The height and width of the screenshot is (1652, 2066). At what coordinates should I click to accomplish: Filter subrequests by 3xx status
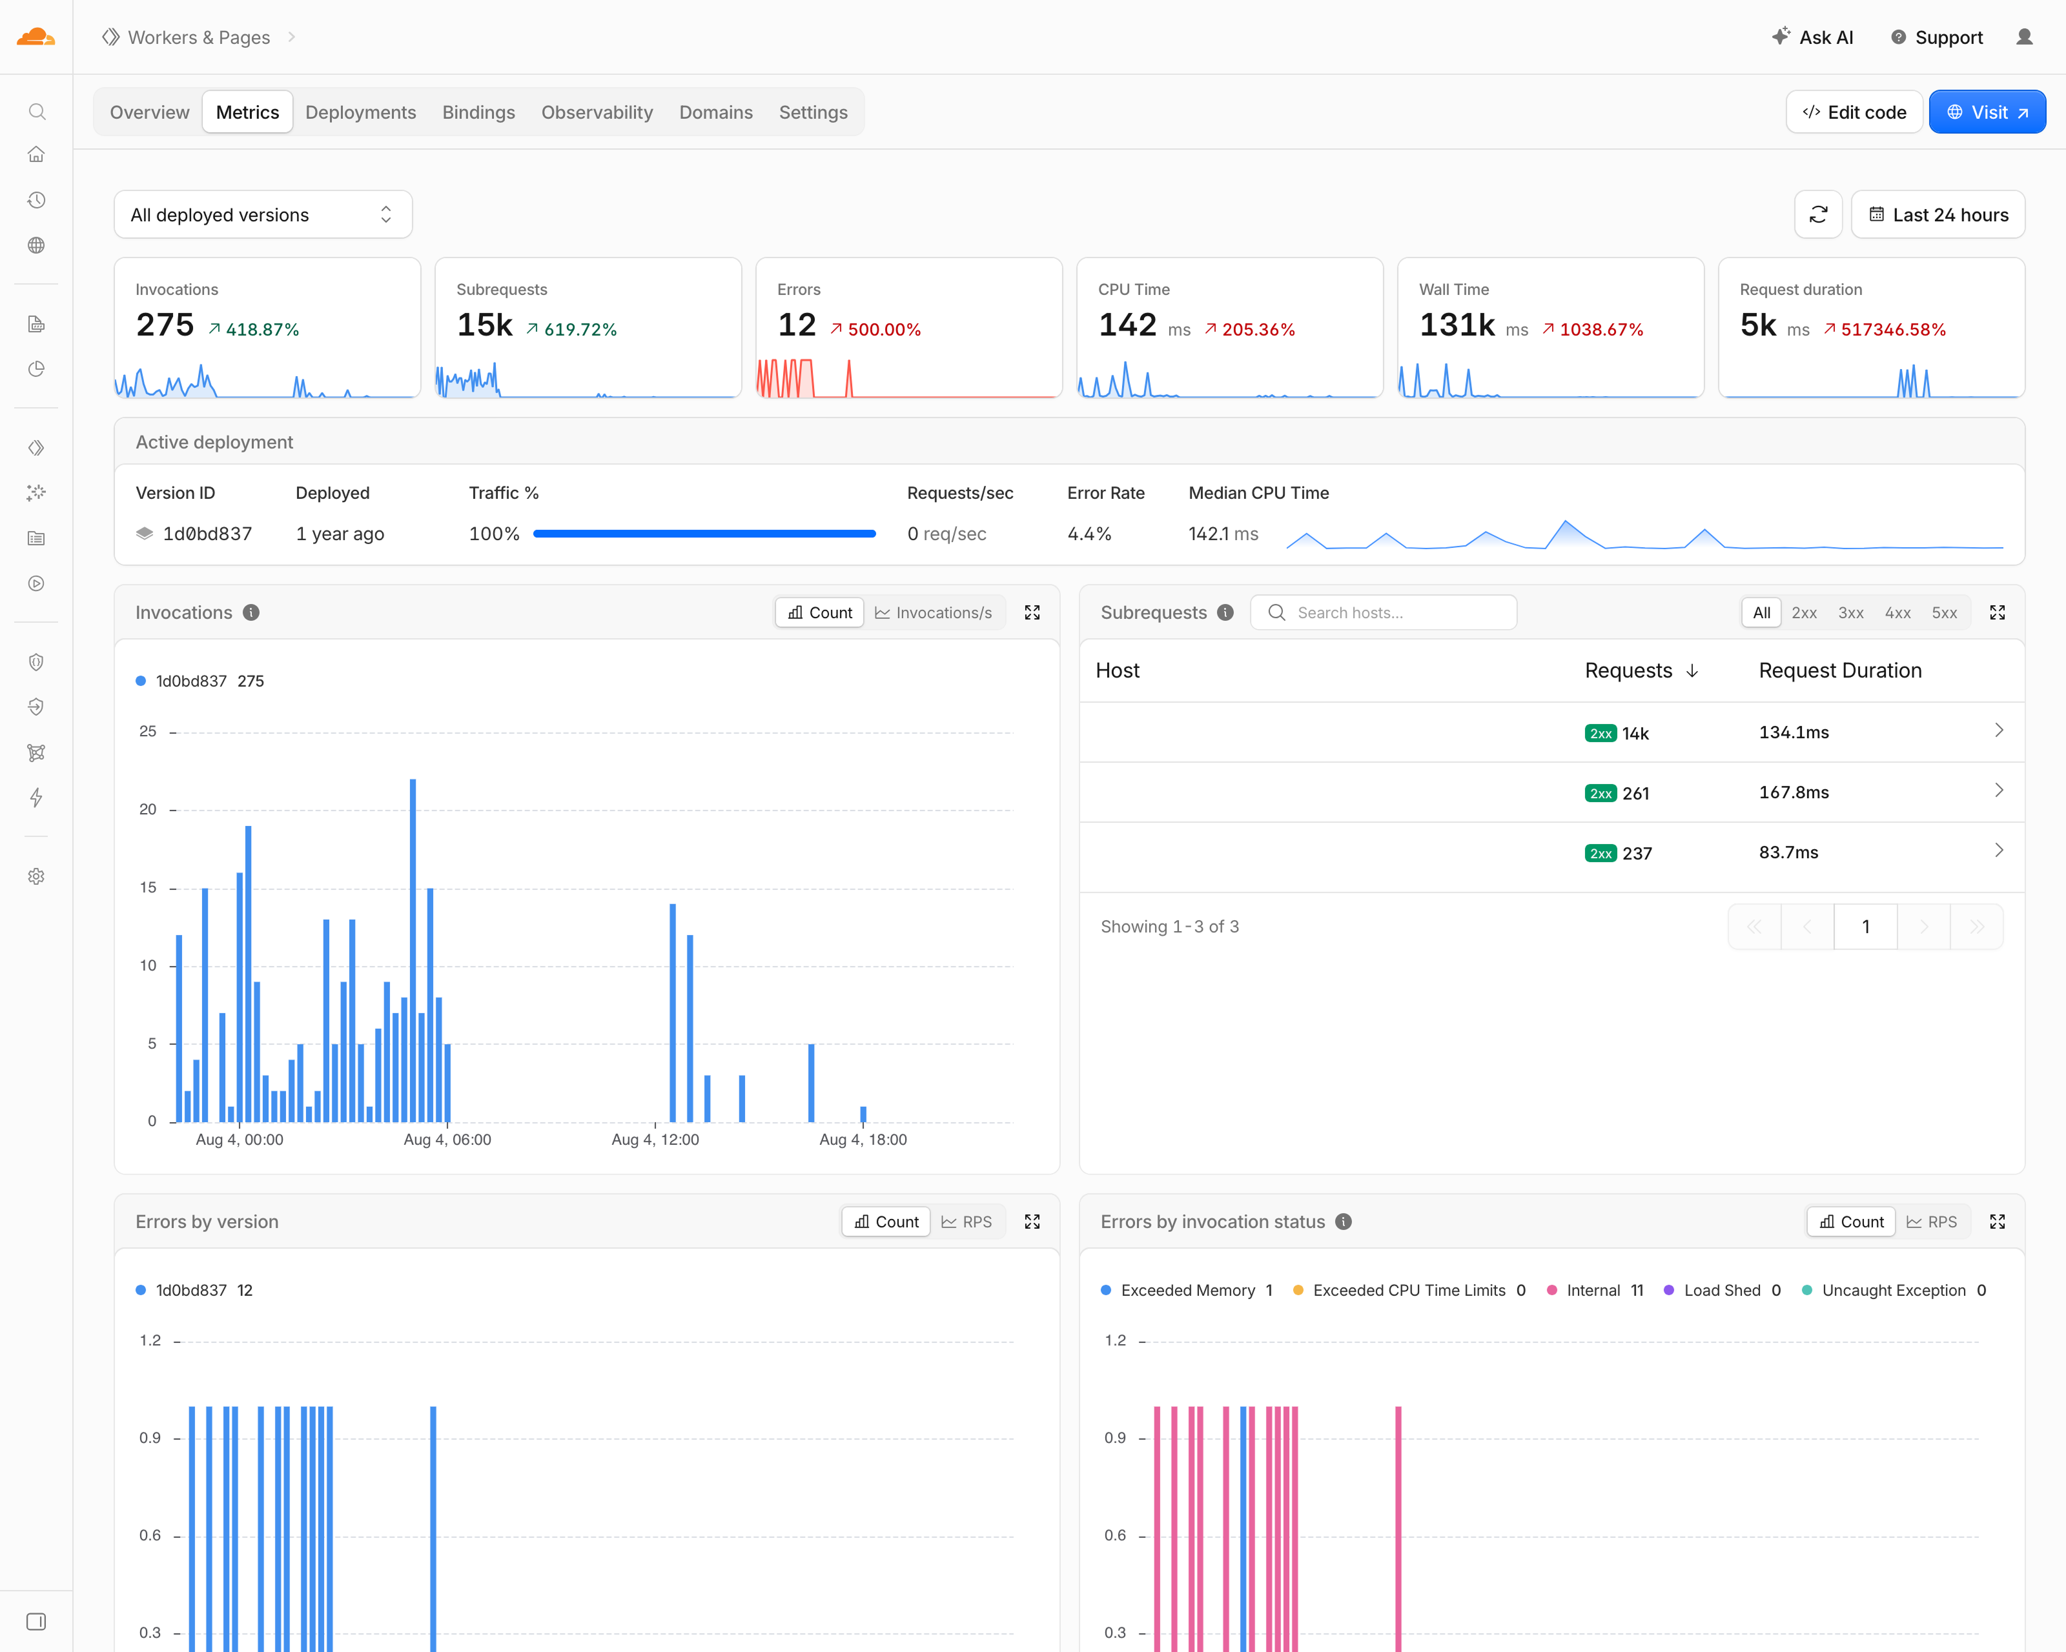tap(1850, 613)
